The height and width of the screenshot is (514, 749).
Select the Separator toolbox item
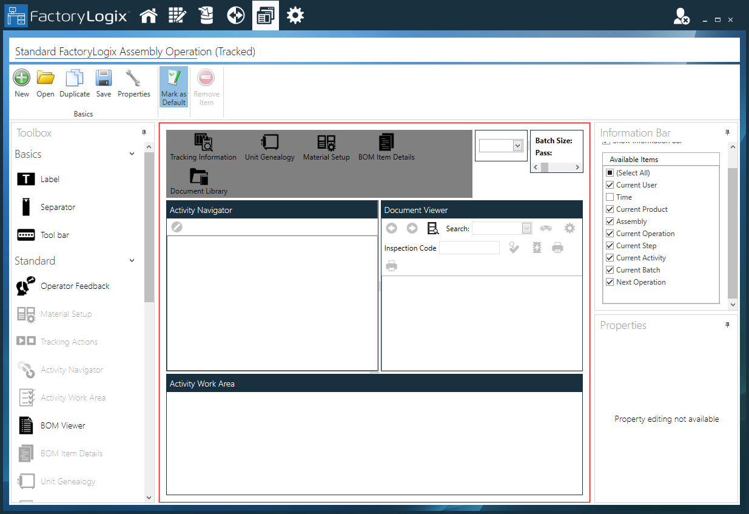coord(45,207)
